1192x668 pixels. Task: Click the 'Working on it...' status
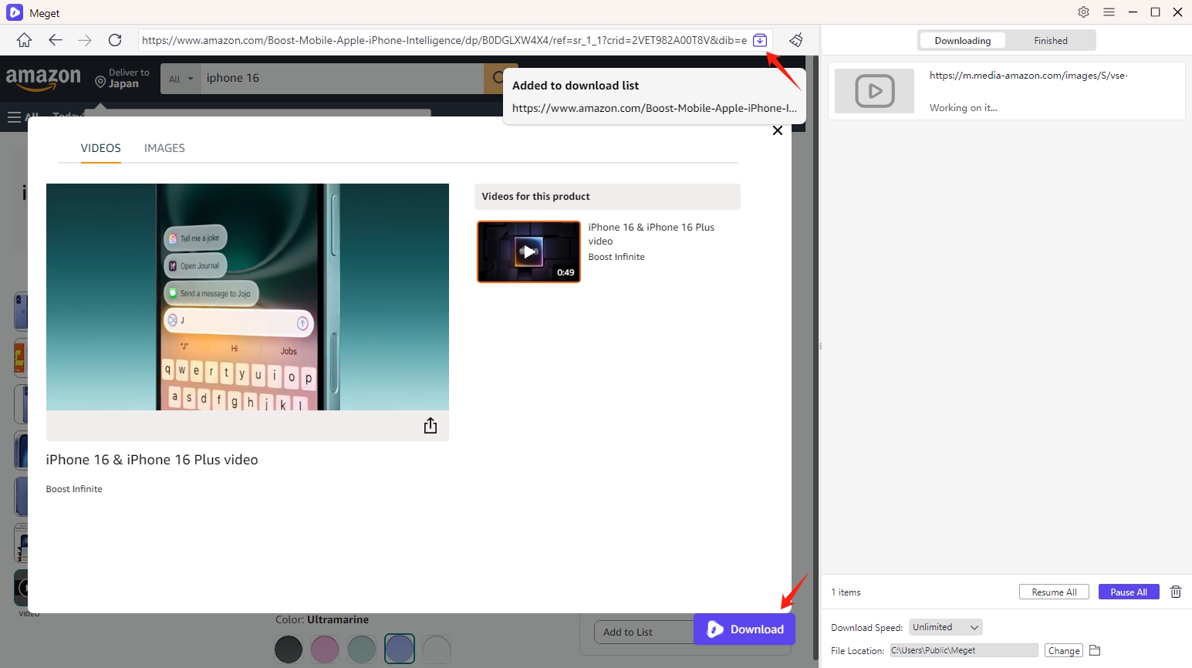[963, 108]
